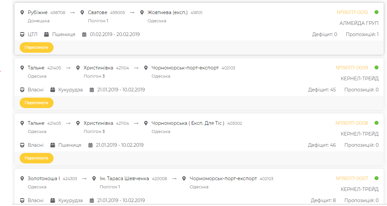The width and height of the screenshot is (387, 206).
Task: Open order link №190117-0007
Action: tap(352, 178)
